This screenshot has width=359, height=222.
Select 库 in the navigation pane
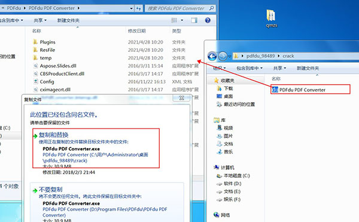pyautogui.click(x=220, y=120)
